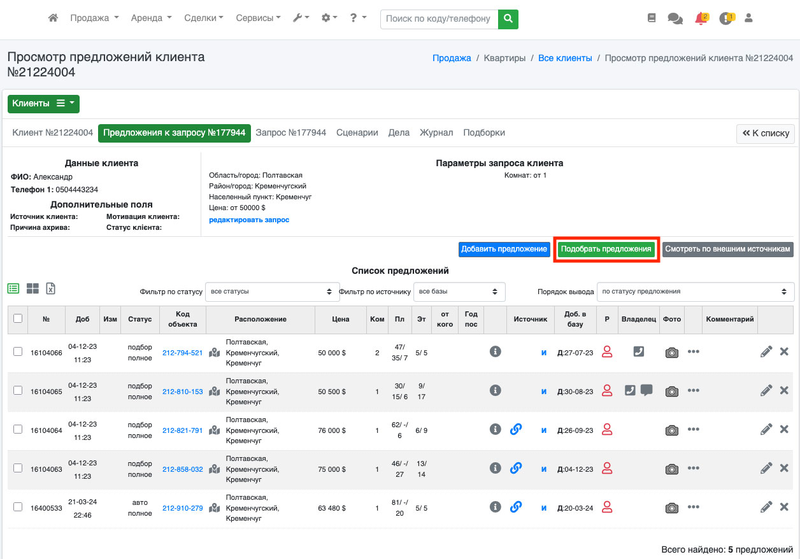Image resolution: width=800 pixels, height=559 pixels.
Task: Click the 'редактировать запрос' link
Action: (x=249, y=220)
